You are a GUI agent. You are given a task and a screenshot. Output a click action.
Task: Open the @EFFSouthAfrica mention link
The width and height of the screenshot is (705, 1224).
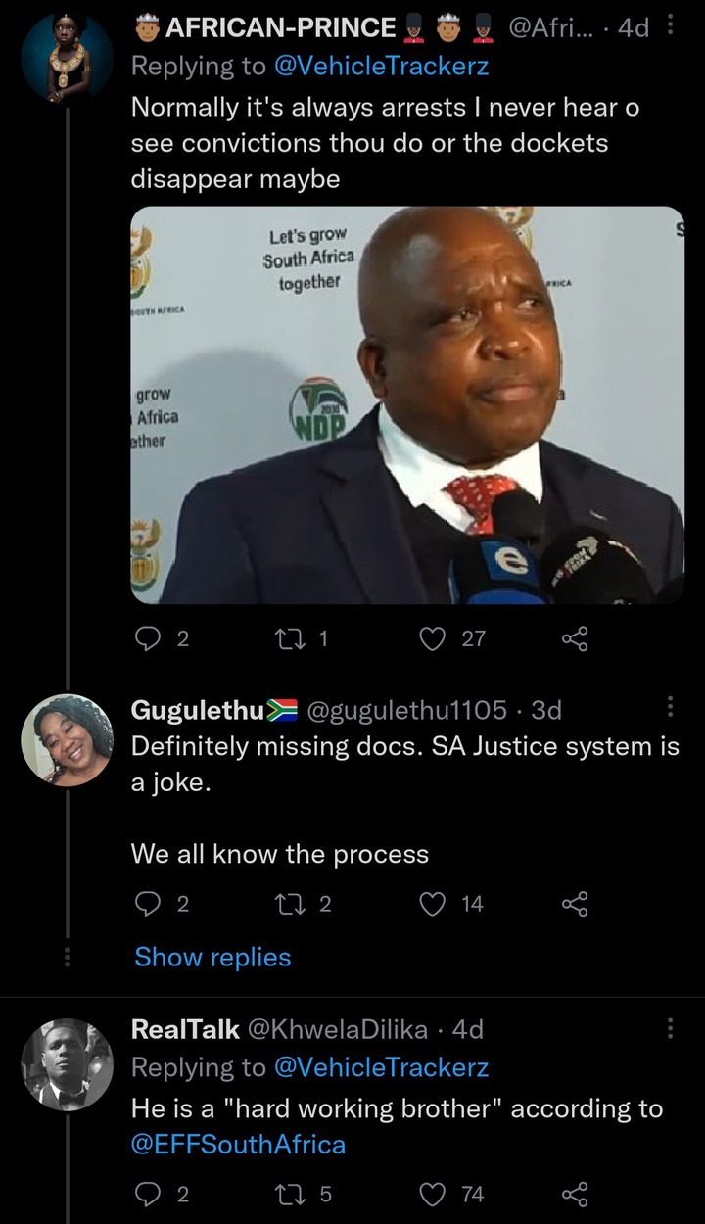[x=238, y=1144]
